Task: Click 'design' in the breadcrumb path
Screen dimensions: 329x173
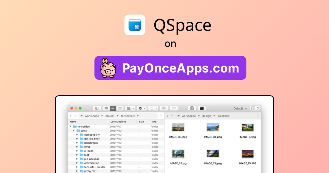Action: [206, 116]
